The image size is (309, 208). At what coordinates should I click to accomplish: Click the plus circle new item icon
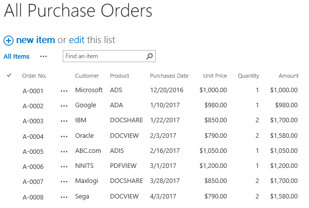click(x=9, y=41)
